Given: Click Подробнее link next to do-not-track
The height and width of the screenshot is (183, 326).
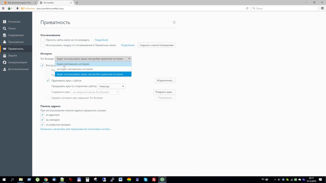Looking at the screenshot, I should coord(101,40).
